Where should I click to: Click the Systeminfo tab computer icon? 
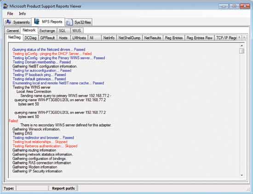(x=8, y=22)
